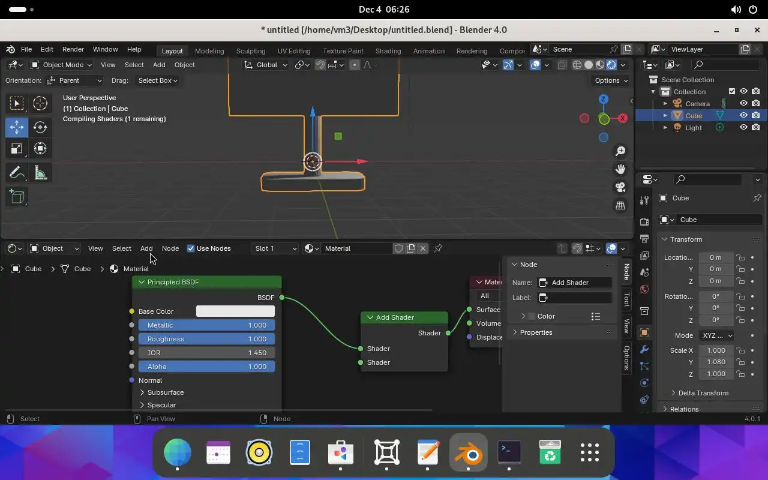Open the Slot 1 dropdown
Screen dimensions: 768x480
tap(275, 248)
